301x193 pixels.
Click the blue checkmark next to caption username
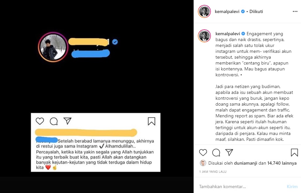click(x=243, y=33)
